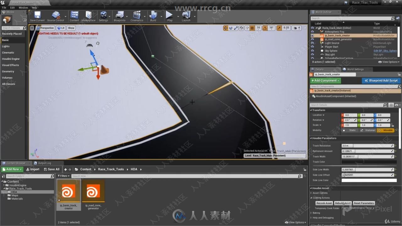402x226 pixels.
Task: Toggle visibility of Player Start actor
Action: [312, 47]
